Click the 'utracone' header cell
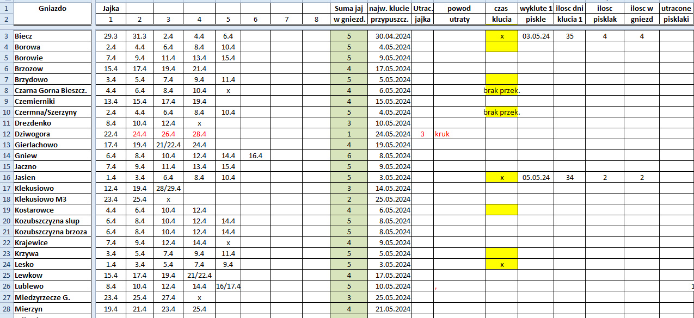The width and height of the screenshot is (694, 318). tap(677, 8)
